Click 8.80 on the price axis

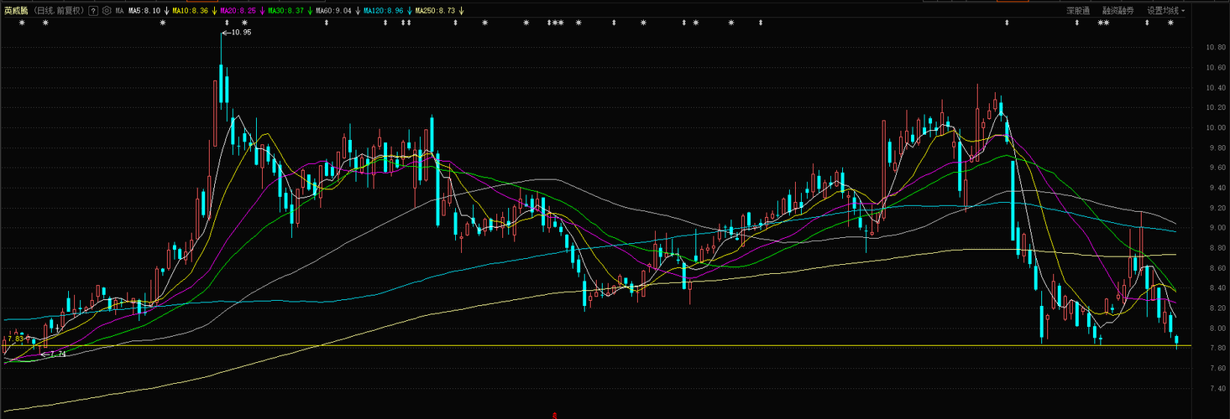pyautogui.click(x=1217, y=248)
